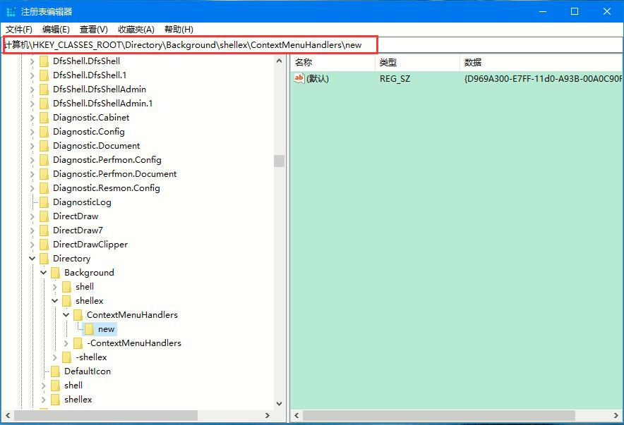This screenshot has height=425, width=624.
Task: Select the shellex folder icon under Background
Action: click(68, 300)
